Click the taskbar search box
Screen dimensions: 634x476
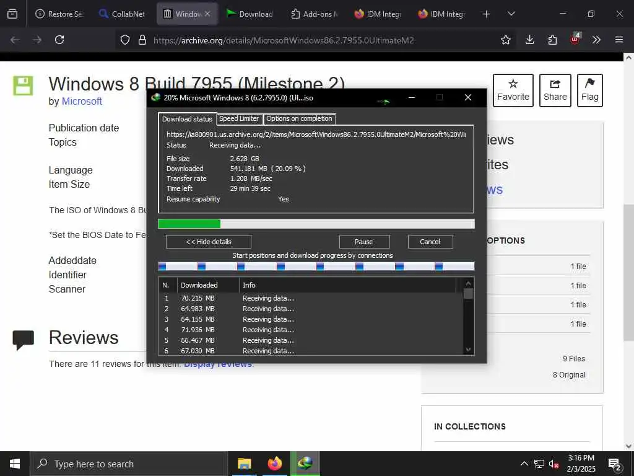click(129, 464)
